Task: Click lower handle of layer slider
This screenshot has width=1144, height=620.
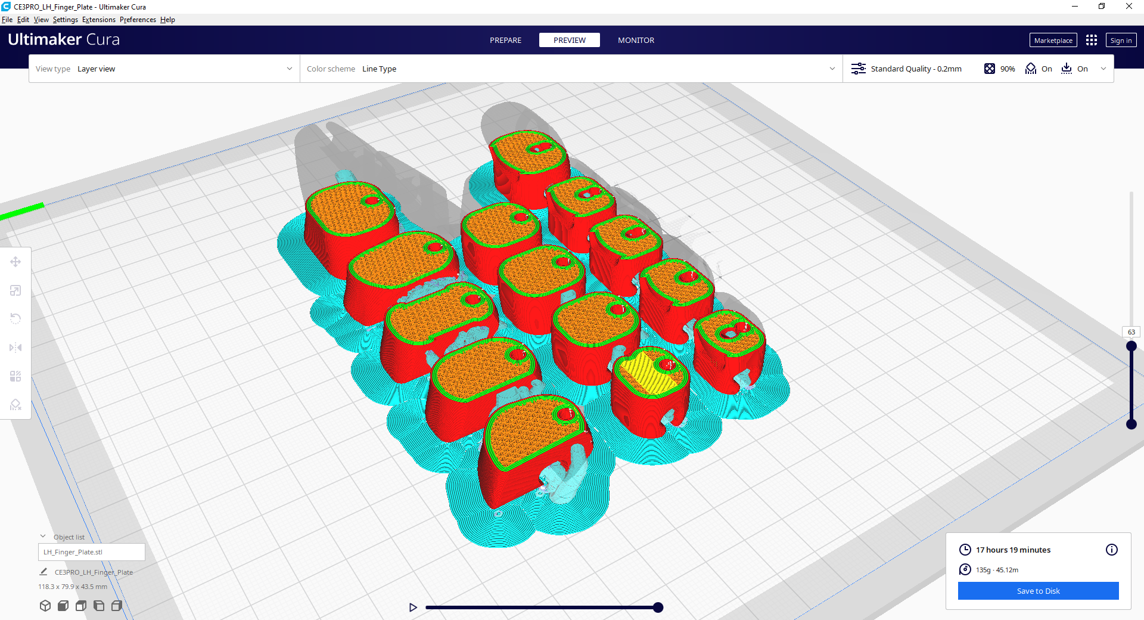Action: (x=1131, y=424)
